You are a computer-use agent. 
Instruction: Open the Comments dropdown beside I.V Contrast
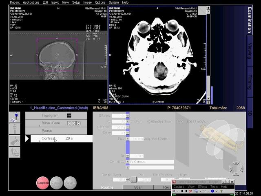128,162
